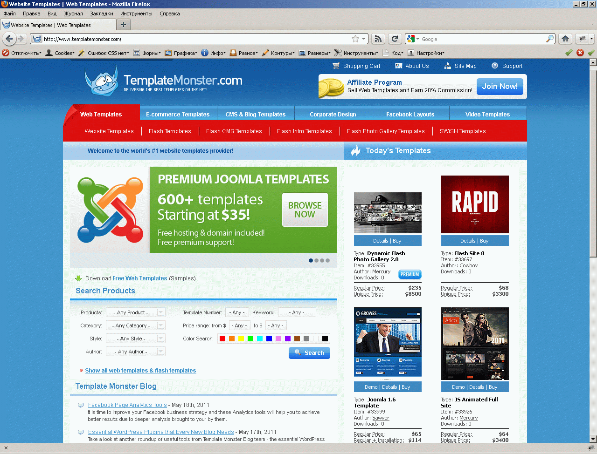
Task: Open the Инструменты item on the developer toolbar
Action: click(x=356, y=53)
